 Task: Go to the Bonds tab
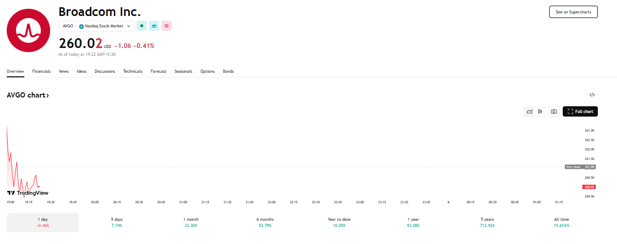[228, 71]
